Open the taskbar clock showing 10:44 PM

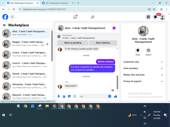[157, 115]
